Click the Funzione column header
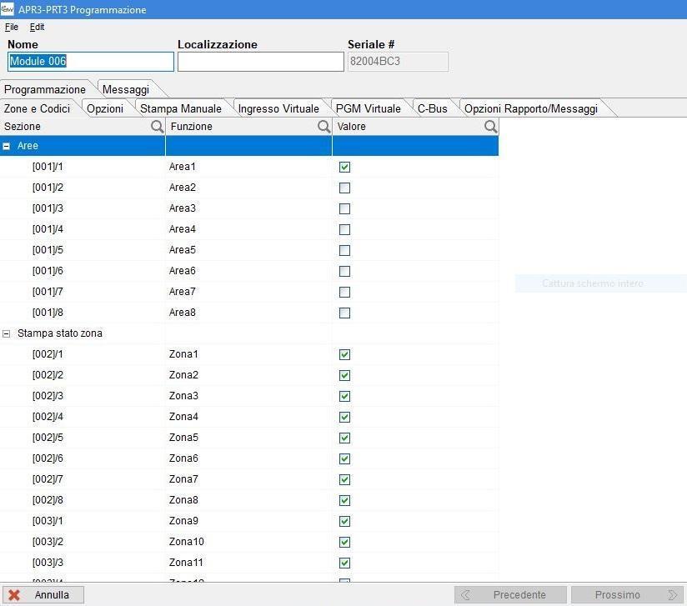The image size is (687, 606). pos(248,127)
